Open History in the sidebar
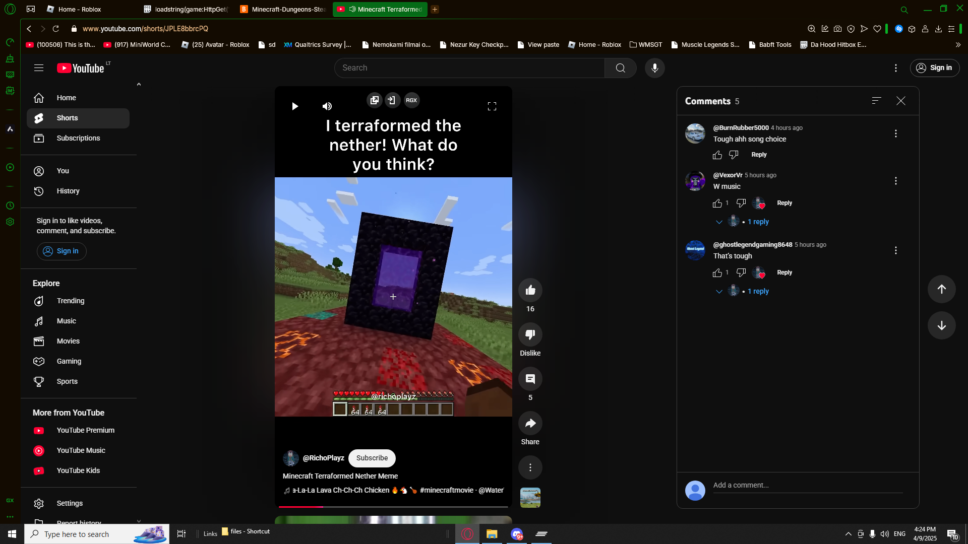The image size is (968, 544). 78,191
